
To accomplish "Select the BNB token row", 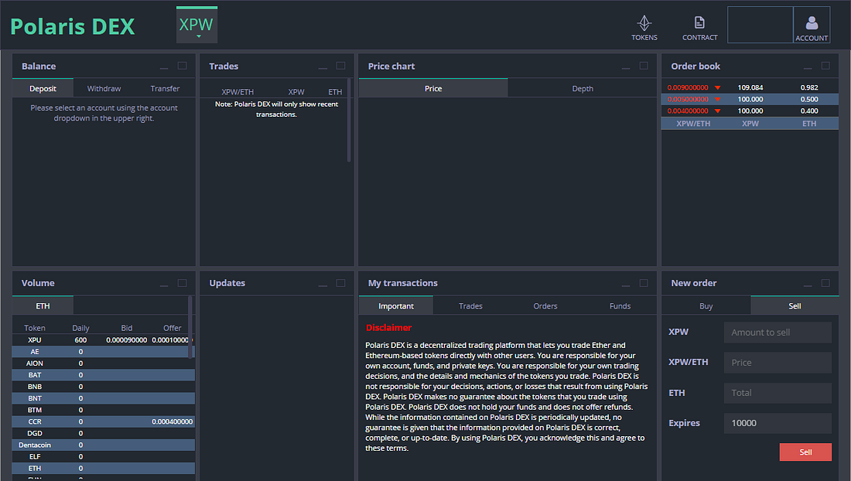I will pos(103,387).
